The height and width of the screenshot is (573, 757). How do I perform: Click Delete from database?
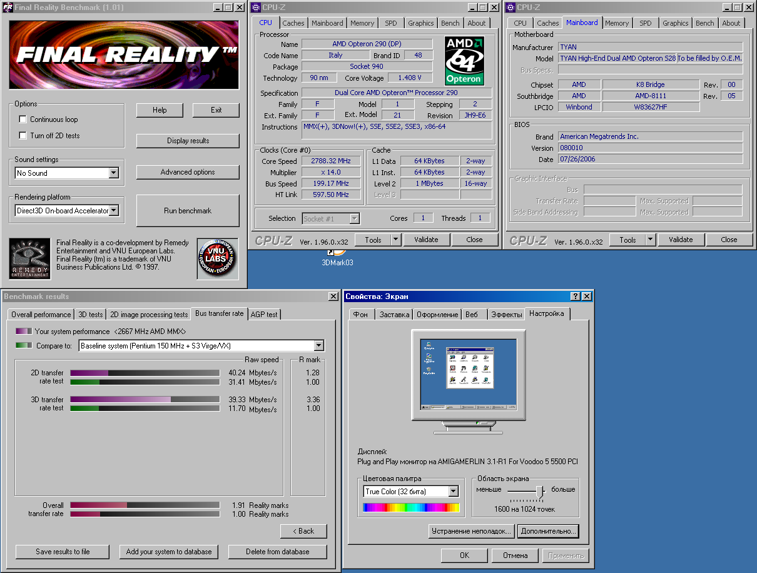(x=278, y=552)
